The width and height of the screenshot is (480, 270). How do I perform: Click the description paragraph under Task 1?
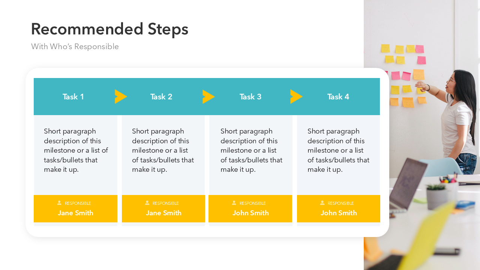(x=76, y=150)
